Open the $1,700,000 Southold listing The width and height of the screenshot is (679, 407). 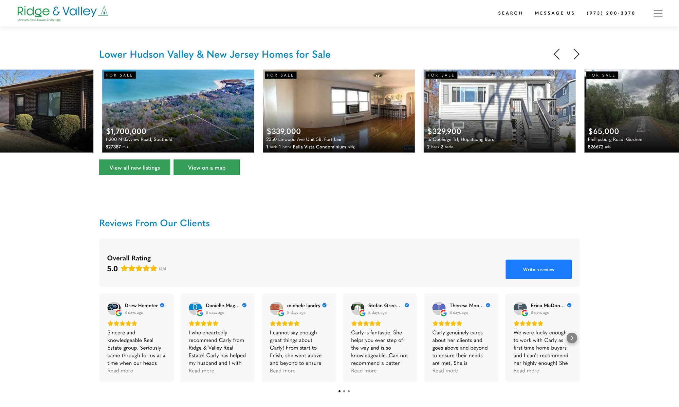[178, 111]
